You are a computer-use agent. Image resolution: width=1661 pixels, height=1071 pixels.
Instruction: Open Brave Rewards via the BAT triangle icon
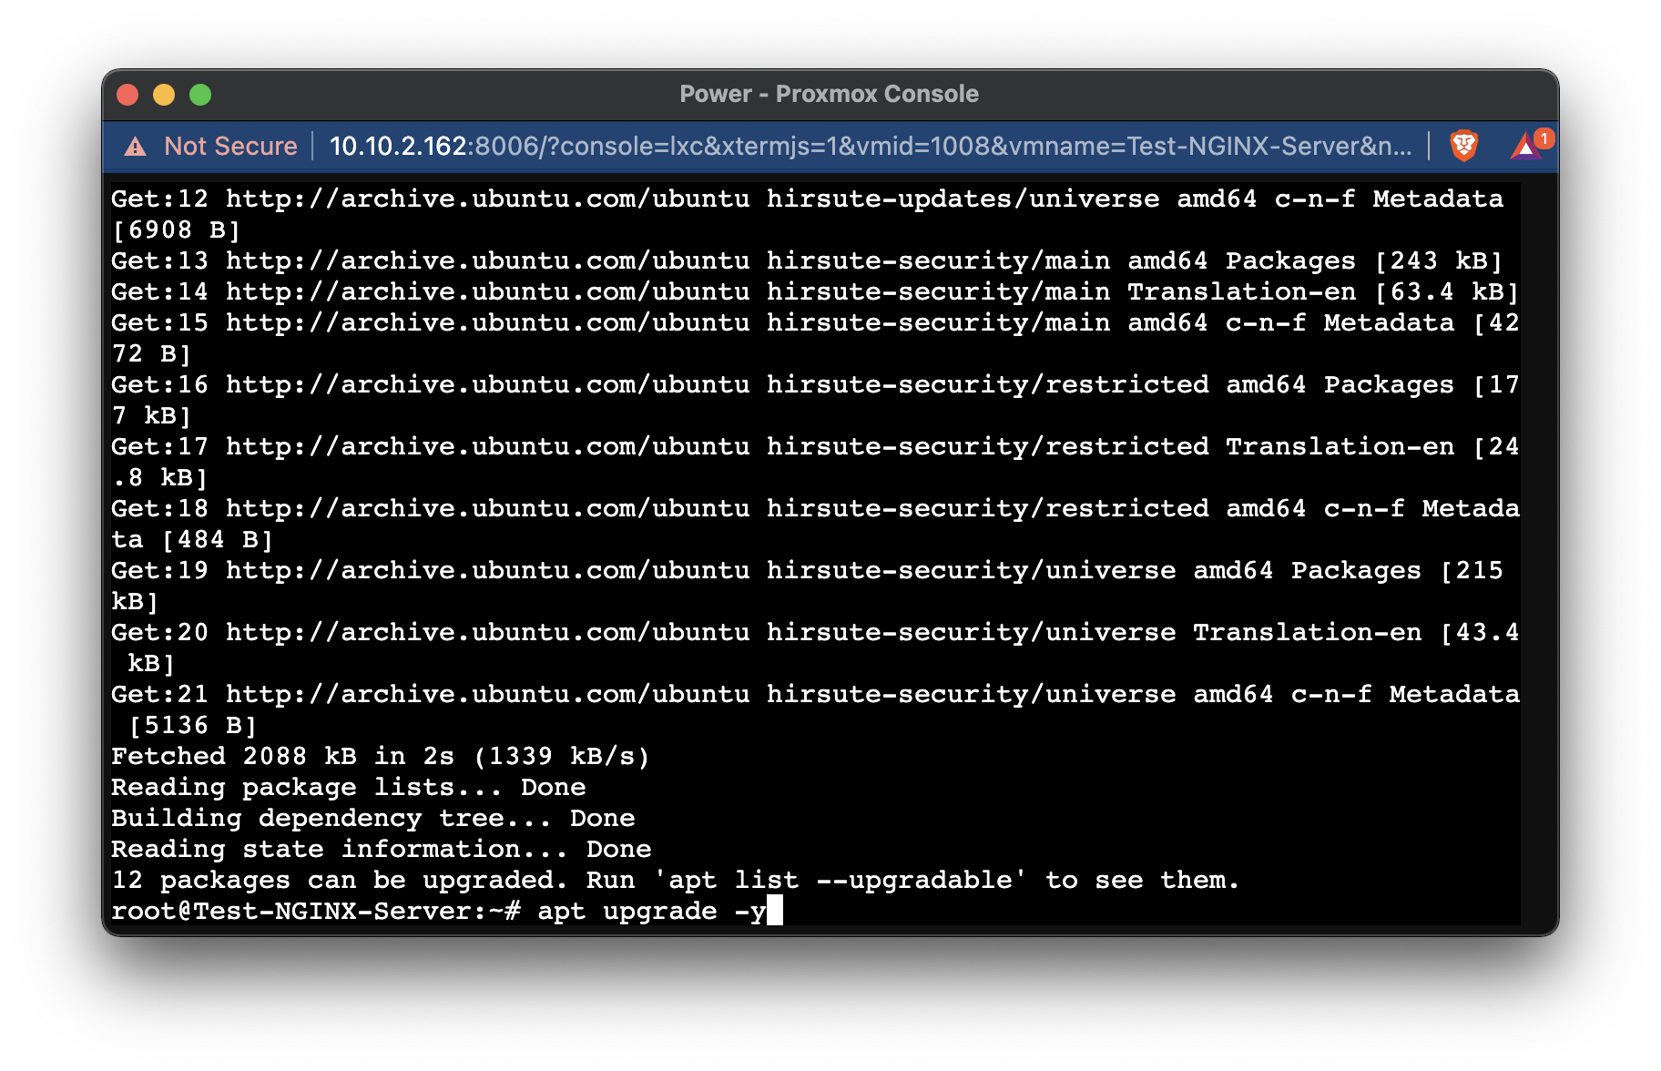click(1524, 148)
